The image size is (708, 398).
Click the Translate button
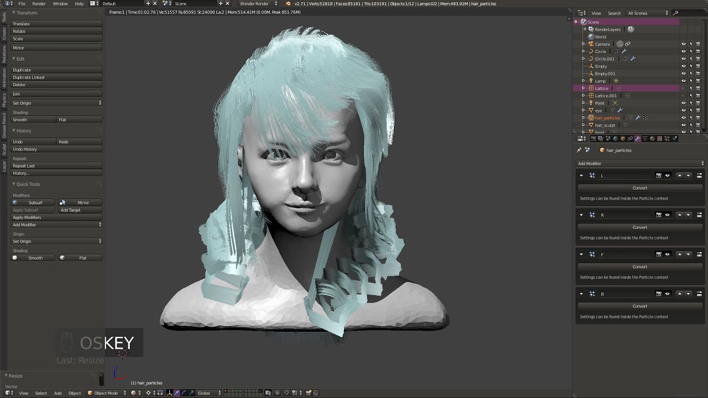point(56,24)
